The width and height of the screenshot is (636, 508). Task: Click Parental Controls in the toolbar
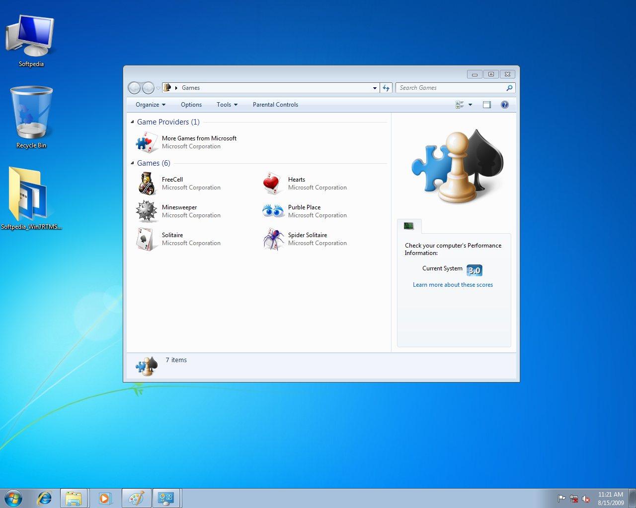(275, 105)
